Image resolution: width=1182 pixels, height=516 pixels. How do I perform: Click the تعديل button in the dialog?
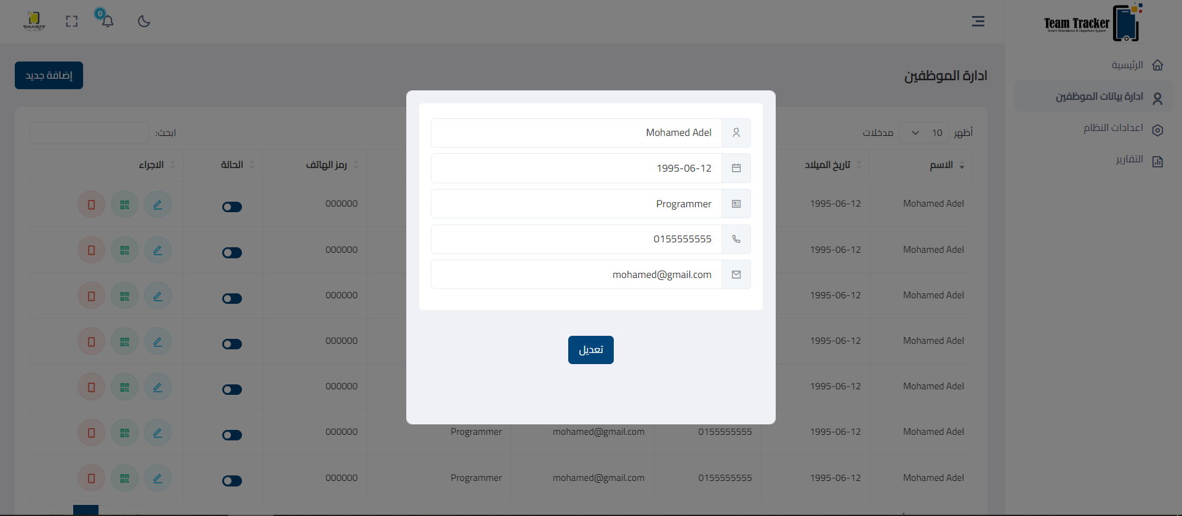point(591,350)
